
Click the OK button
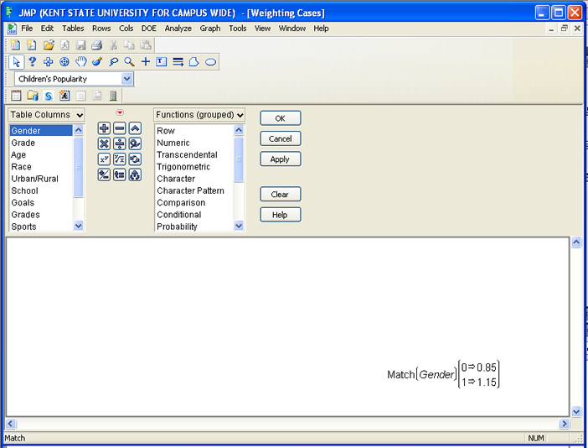pyautogui.click(x=281, y=118)
